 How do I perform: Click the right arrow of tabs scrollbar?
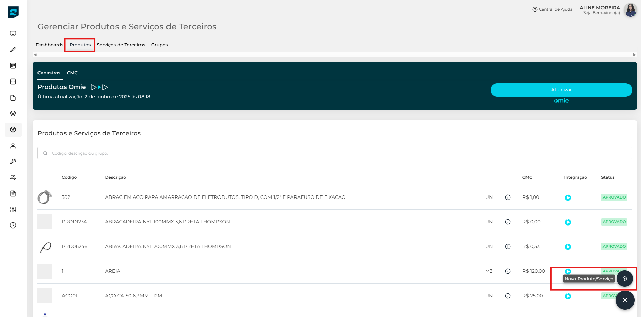coord(634,55)
